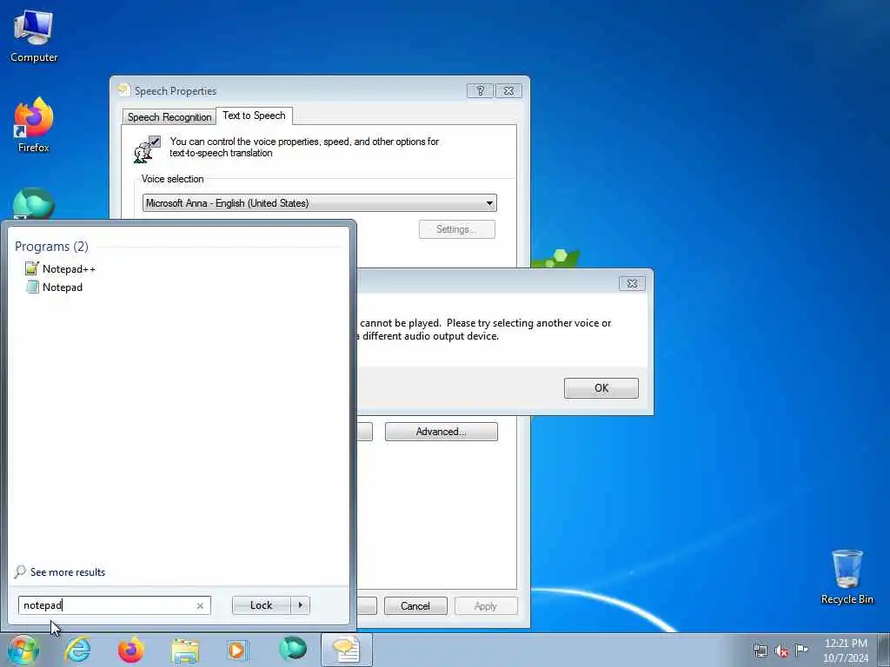Click the disabled Settings button
The width and height of the screenshot is (890, 667).
coord(457,229)
